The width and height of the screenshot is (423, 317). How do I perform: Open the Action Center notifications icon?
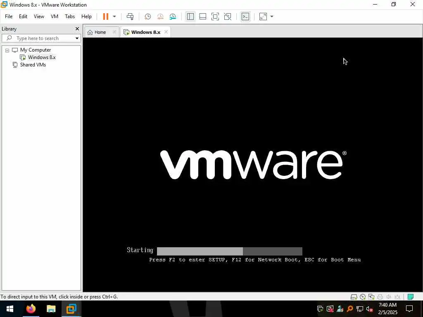pos(409,309)
